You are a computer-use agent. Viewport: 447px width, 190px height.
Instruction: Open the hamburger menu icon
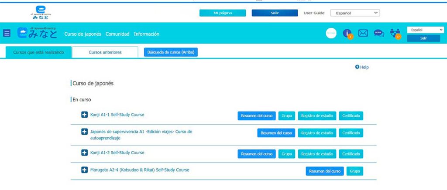tap(7, 33)
